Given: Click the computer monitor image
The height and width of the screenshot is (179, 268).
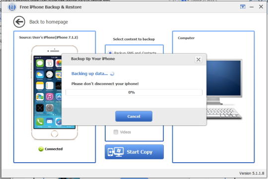Looking at the screenshot, I should point(224,82).
